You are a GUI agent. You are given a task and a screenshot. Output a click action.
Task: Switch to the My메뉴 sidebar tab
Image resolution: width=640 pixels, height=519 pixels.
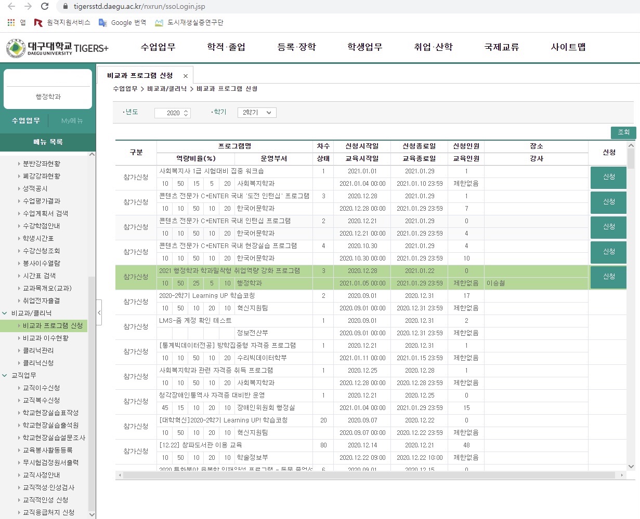[72, 121]
